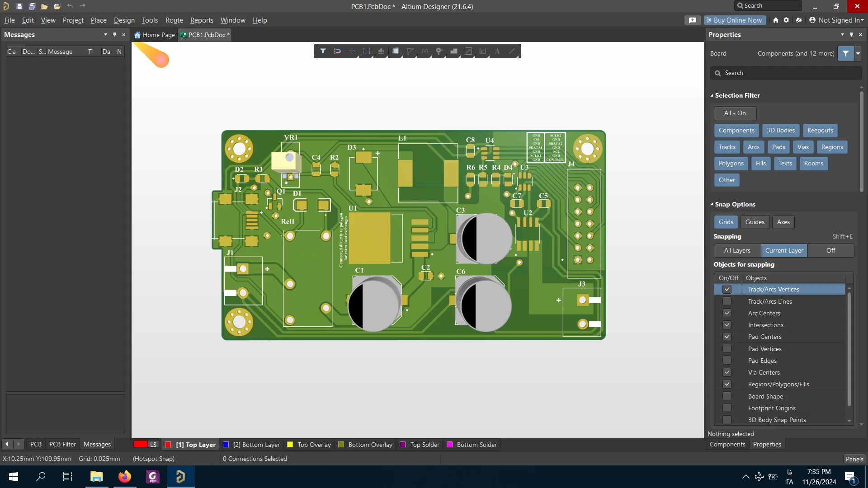Click the place via icon in active bar
Image resolution: width=868 pixels, height=488 pixels.
(439, 51)
